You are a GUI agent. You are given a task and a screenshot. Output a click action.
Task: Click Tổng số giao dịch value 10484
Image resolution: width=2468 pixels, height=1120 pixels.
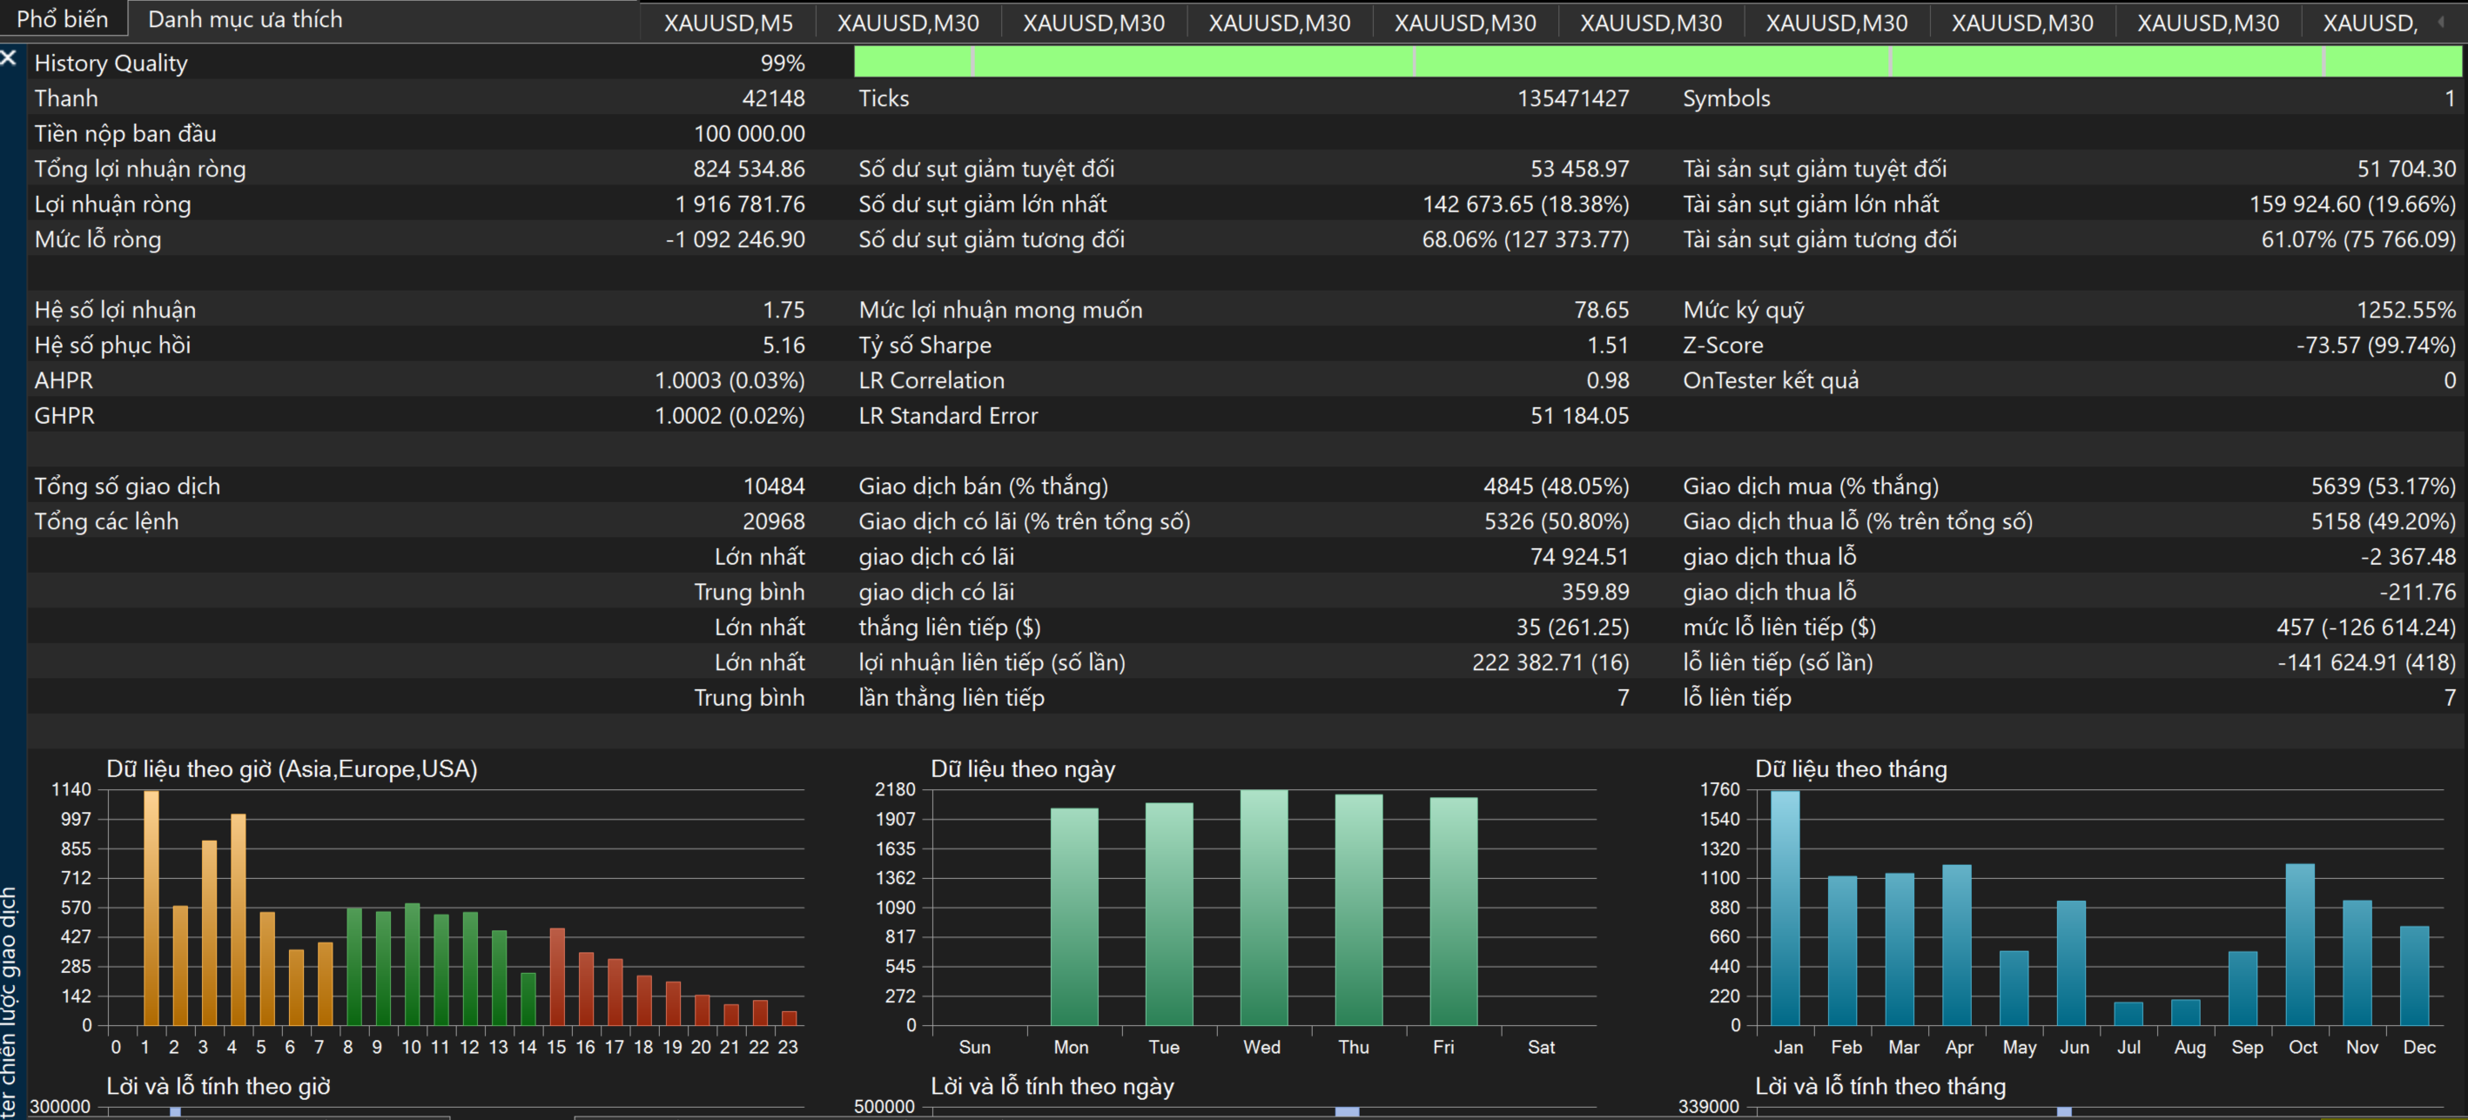[x=774, y=486]
